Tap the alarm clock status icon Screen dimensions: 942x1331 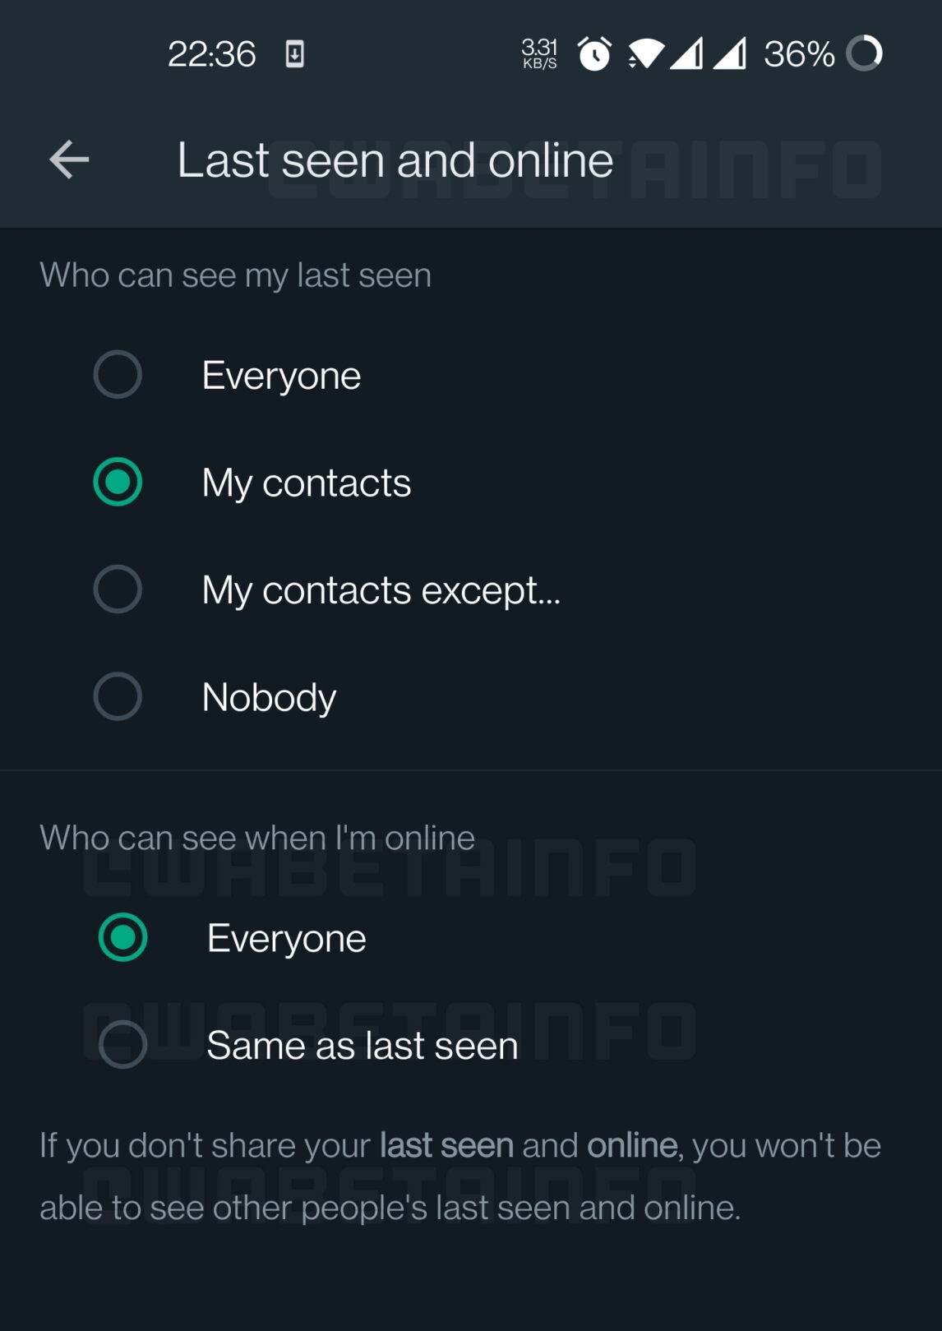click(x=594, y=54)
